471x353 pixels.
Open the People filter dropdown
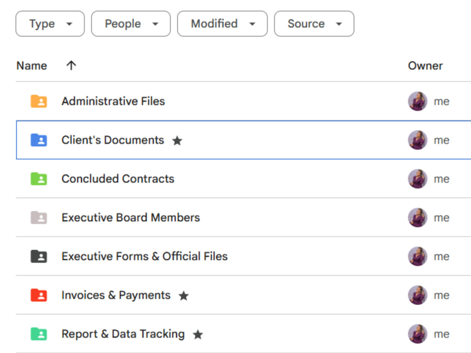(131, 24)
